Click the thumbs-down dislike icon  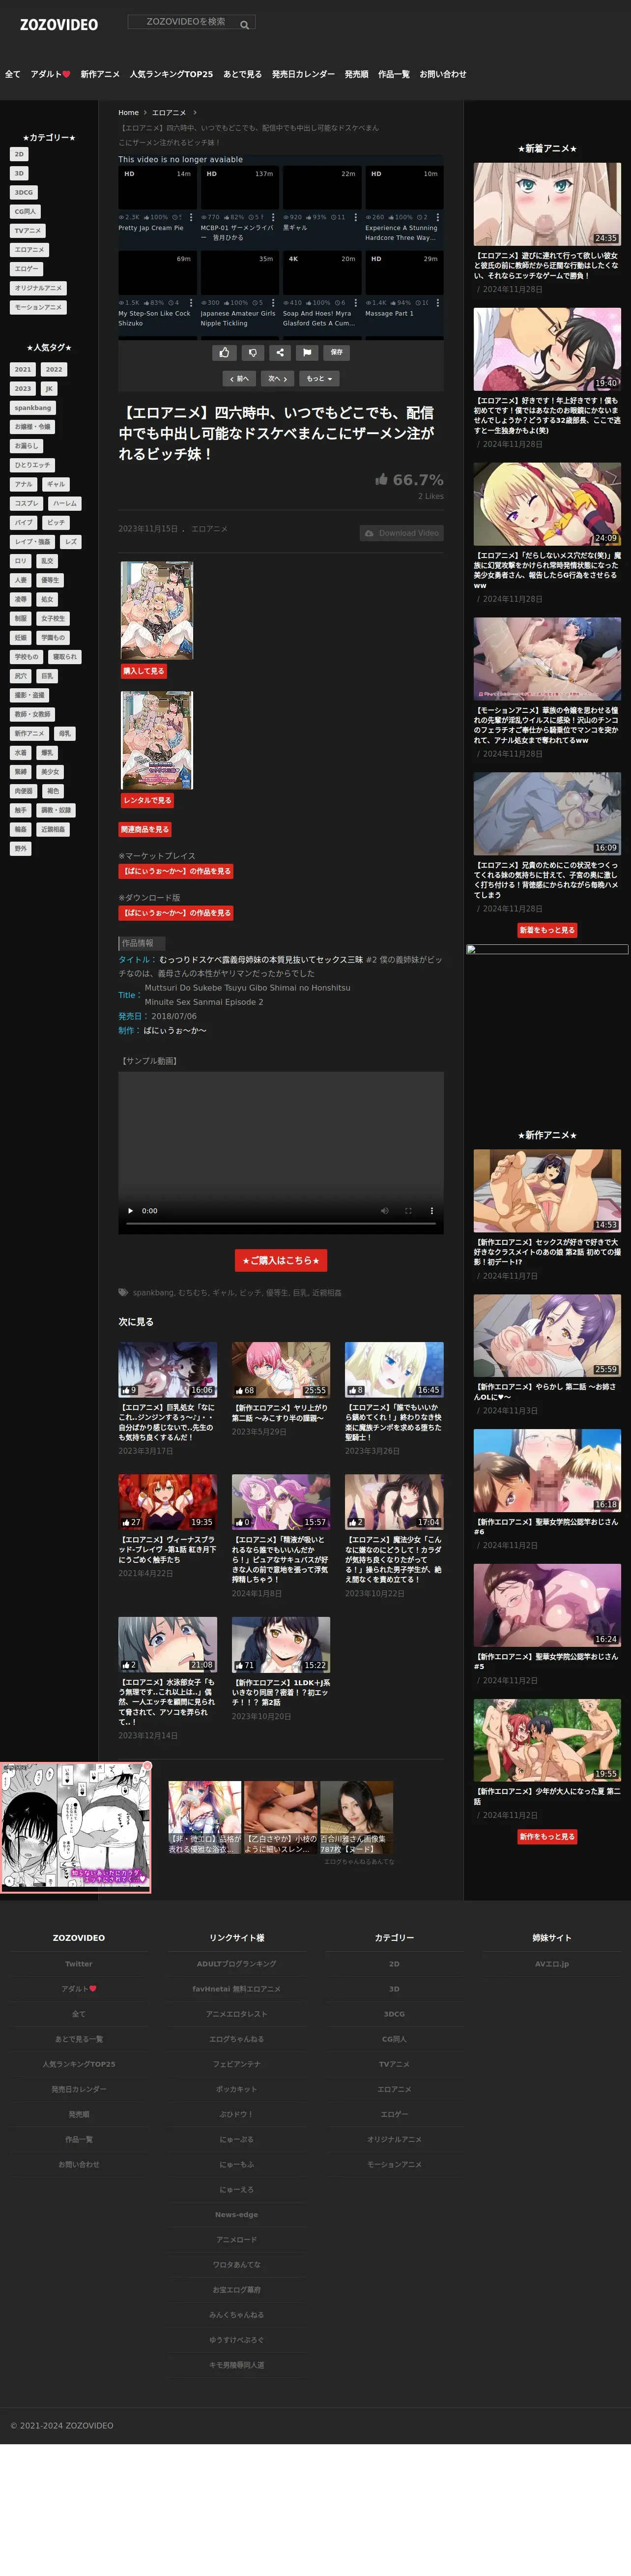pos(252,352)
